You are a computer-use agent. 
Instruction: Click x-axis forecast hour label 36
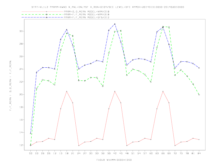point(103,153)
